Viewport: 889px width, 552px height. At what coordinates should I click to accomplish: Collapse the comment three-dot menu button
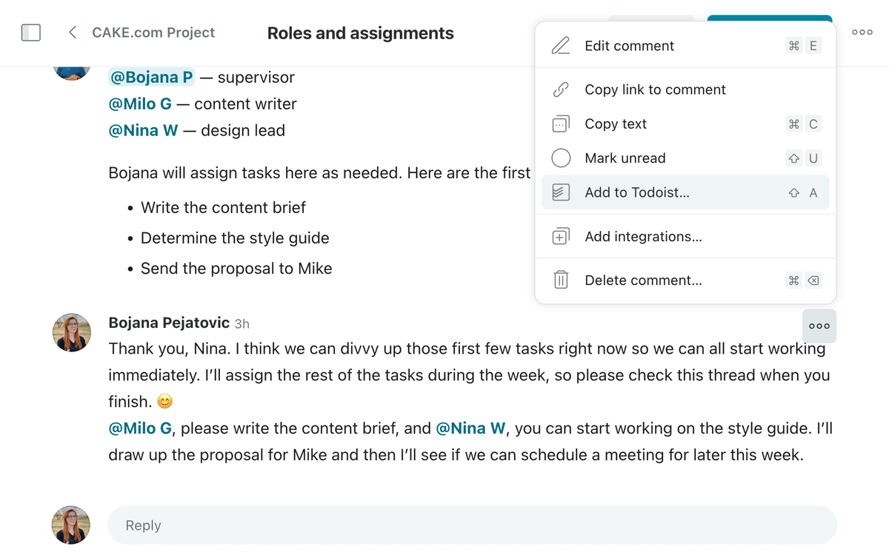(819, 326)
